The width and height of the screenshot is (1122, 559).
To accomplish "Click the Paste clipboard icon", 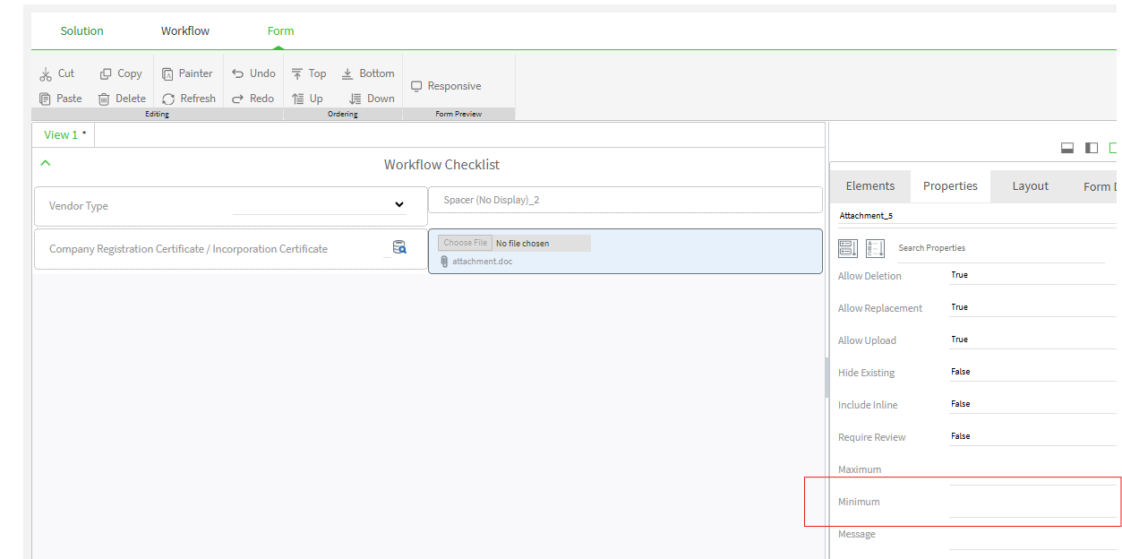I will 46,99.
